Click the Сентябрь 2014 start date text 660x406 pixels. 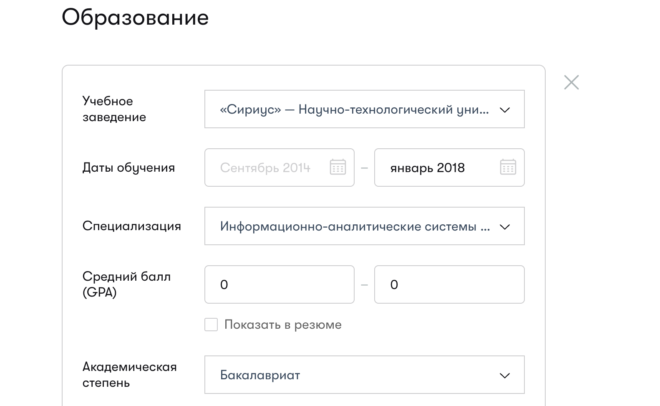tap(265, 167)
